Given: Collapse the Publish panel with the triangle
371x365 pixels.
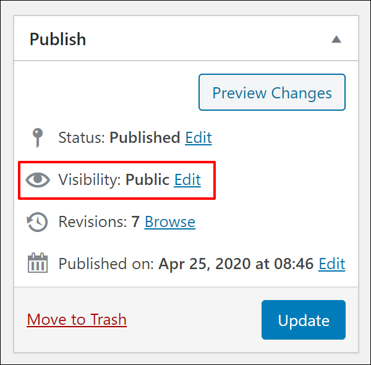Looking at the screenshot, I should (x=336, y=39).
